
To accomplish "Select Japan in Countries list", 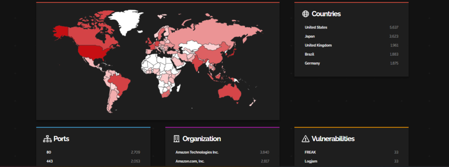I will (310, 36).
